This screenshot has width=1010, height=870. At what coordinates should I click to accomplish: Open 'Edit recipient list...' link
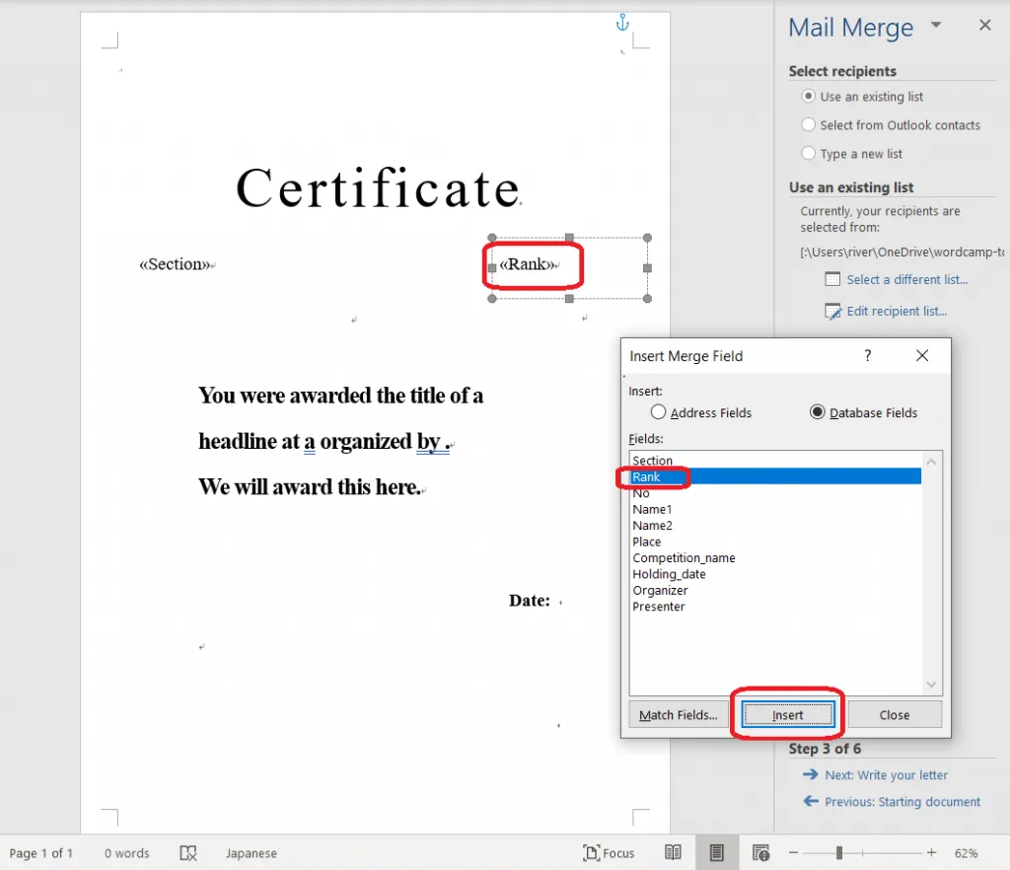(x=896, y=312)
